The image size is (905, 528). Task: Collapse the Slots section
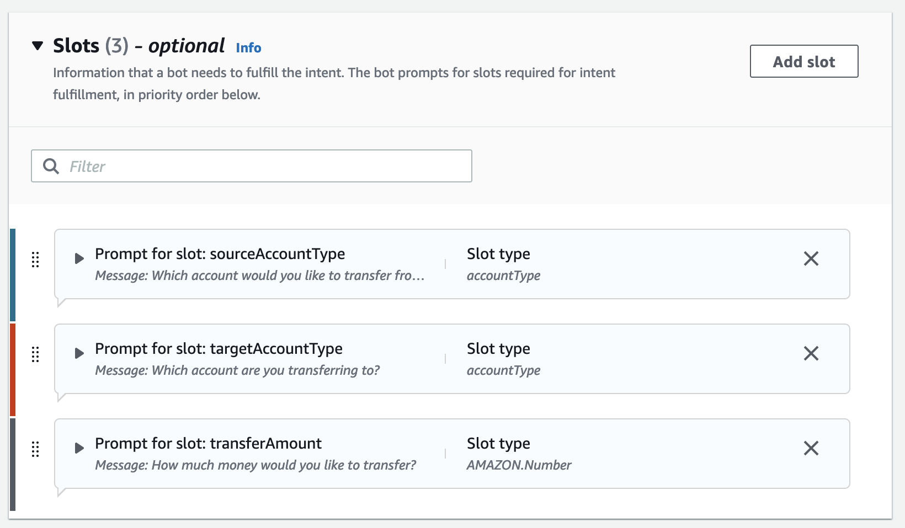[x=38, y=46]
